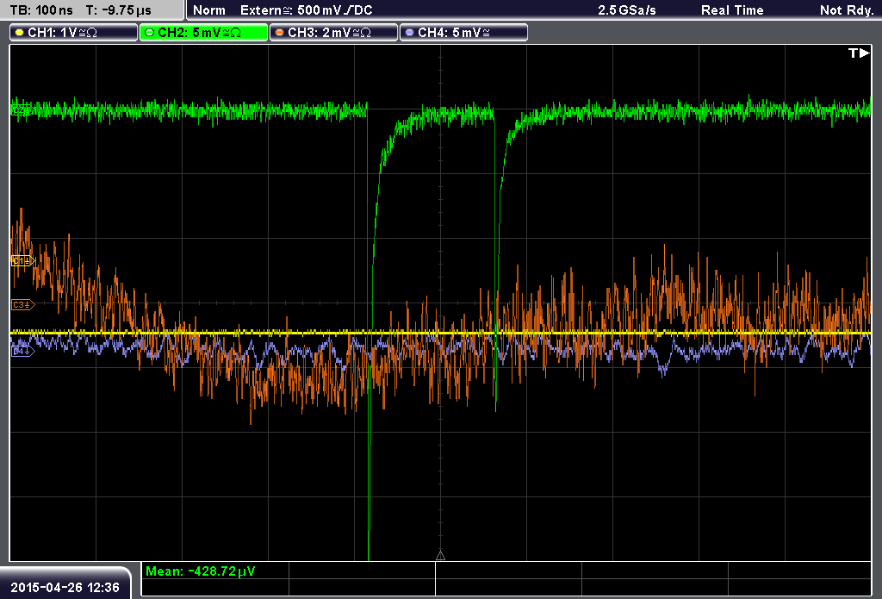Click the purple dot on CH4 tab

coord(409,33)
